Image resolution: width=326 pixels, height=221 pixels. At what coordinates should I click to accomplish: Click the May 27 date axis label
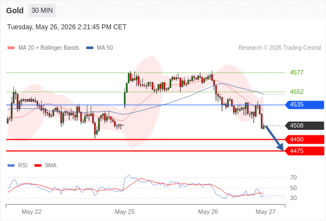266,212
